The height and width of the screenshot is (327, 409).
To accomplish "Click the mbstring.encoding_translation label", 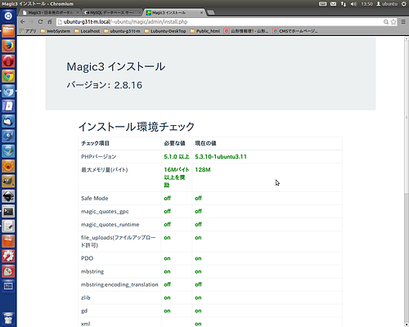I will coord(119,284).
